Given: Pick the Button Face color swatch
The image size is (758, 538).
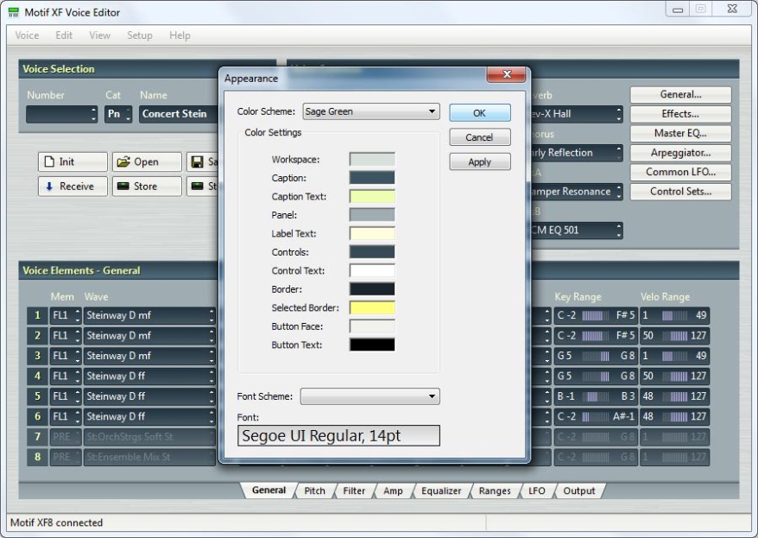Looking at the screenshot, I should point(372,326).
